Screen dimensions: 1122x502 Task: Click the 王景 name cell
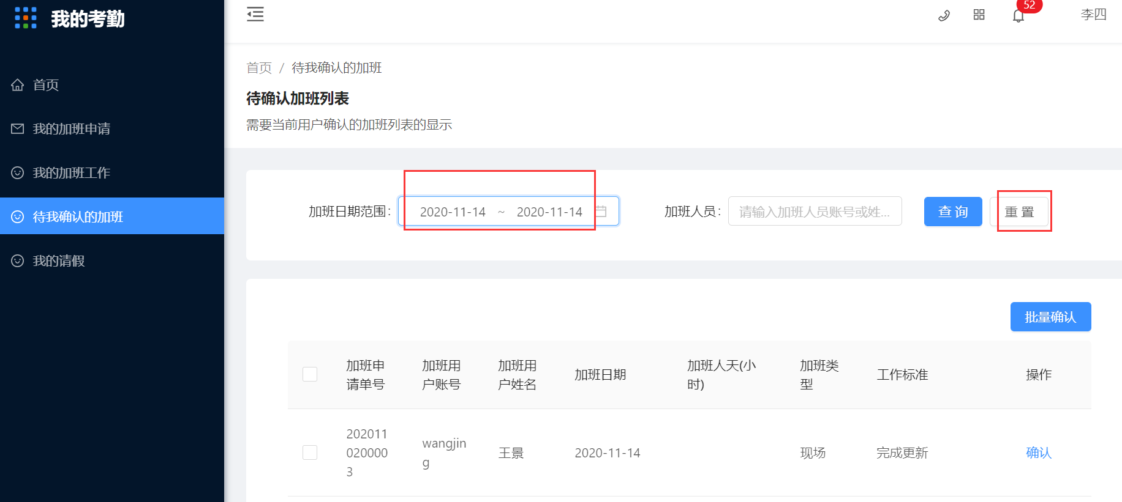click(x=511, y=453)
